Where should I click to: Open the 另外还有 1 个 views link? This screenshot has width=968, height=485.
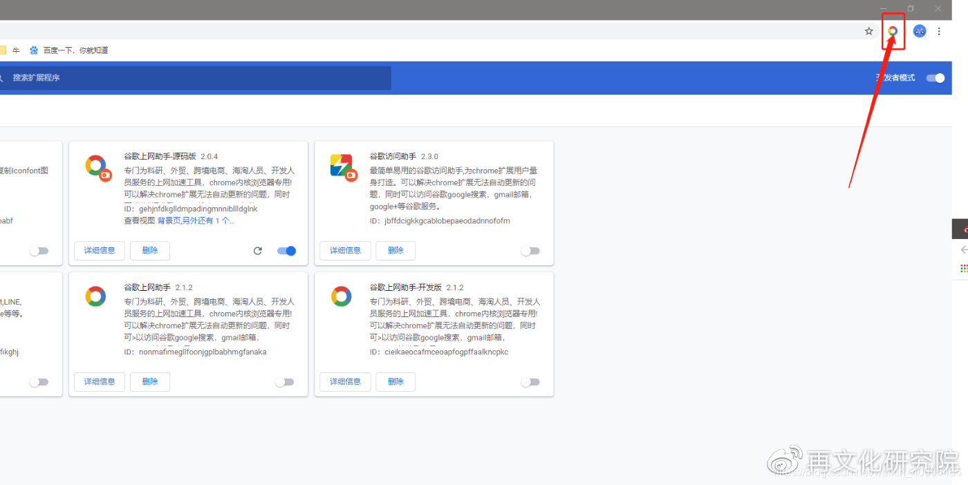pos(208,221)
